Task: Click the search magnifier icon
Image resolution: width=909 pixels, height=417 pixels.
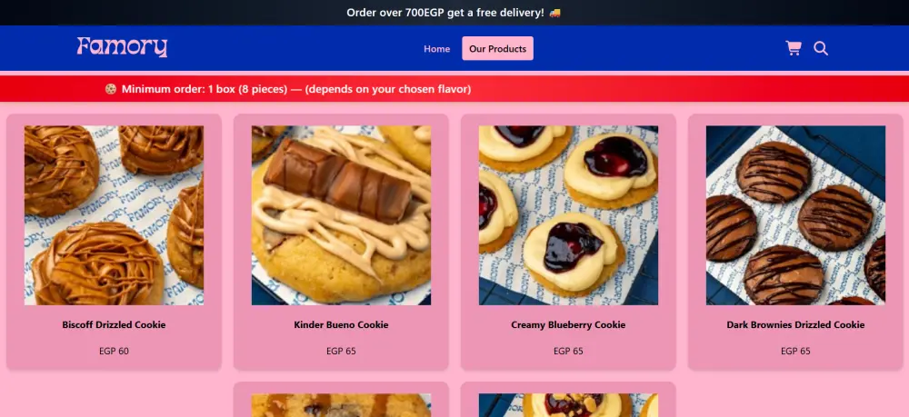Action: click(821, 48)
